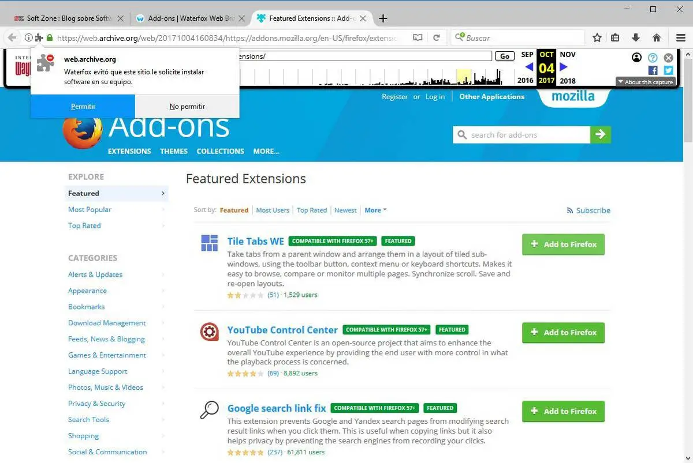Expand MORE… in the Add-ons navigation
693x463 pixels.
coord(266,151)
